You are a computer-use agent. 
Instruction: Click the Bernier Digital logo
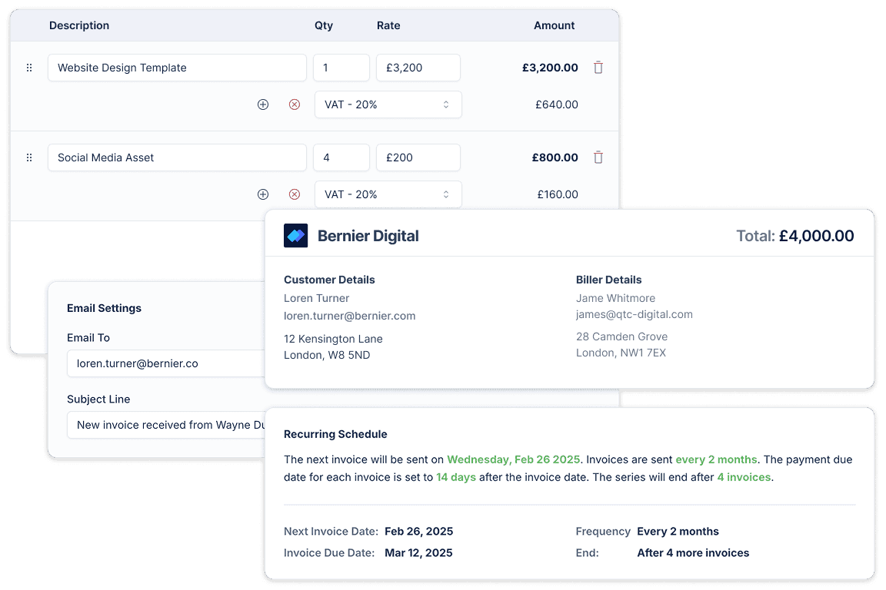coord(296,236)
